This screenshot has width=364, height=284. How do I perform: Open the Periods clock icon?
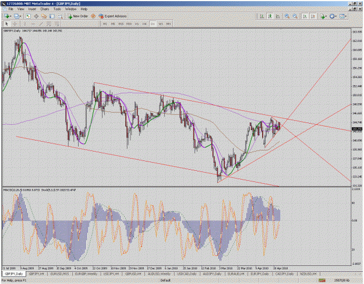click(332, 16)
